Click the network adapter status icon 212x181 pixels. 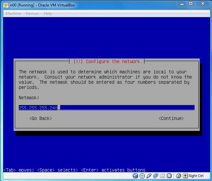pos(156,176)
